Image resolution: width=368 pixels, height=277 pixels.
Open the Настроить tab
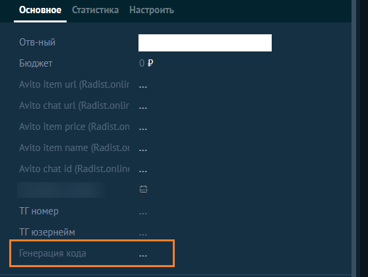[x=152, y=10]
